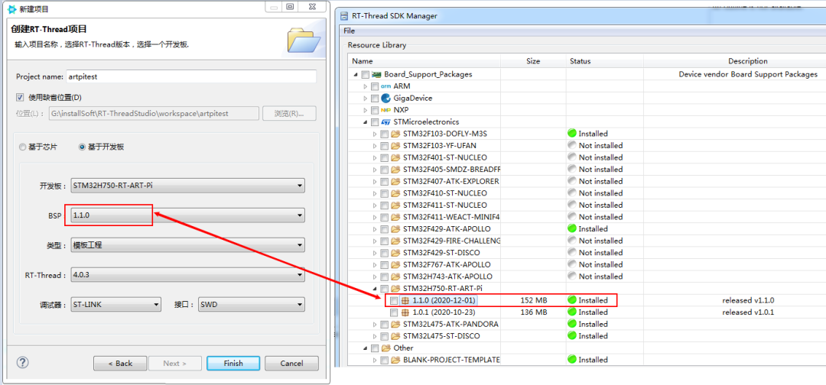Click the 152 MB size cell
826x385 pixels.
533,300
